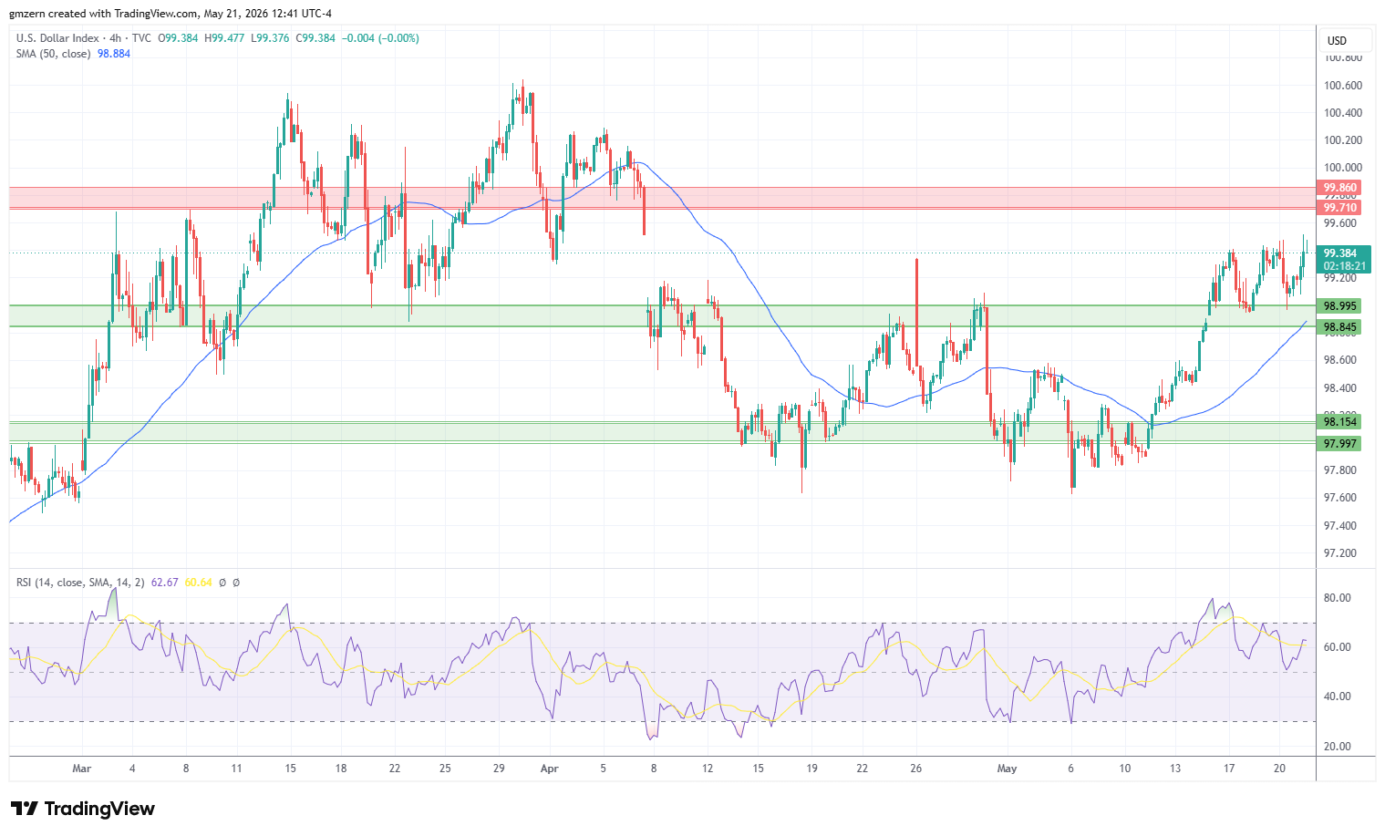Click the RSI axis label 60.00
1385x836 pixels.
pos(1338,647)
